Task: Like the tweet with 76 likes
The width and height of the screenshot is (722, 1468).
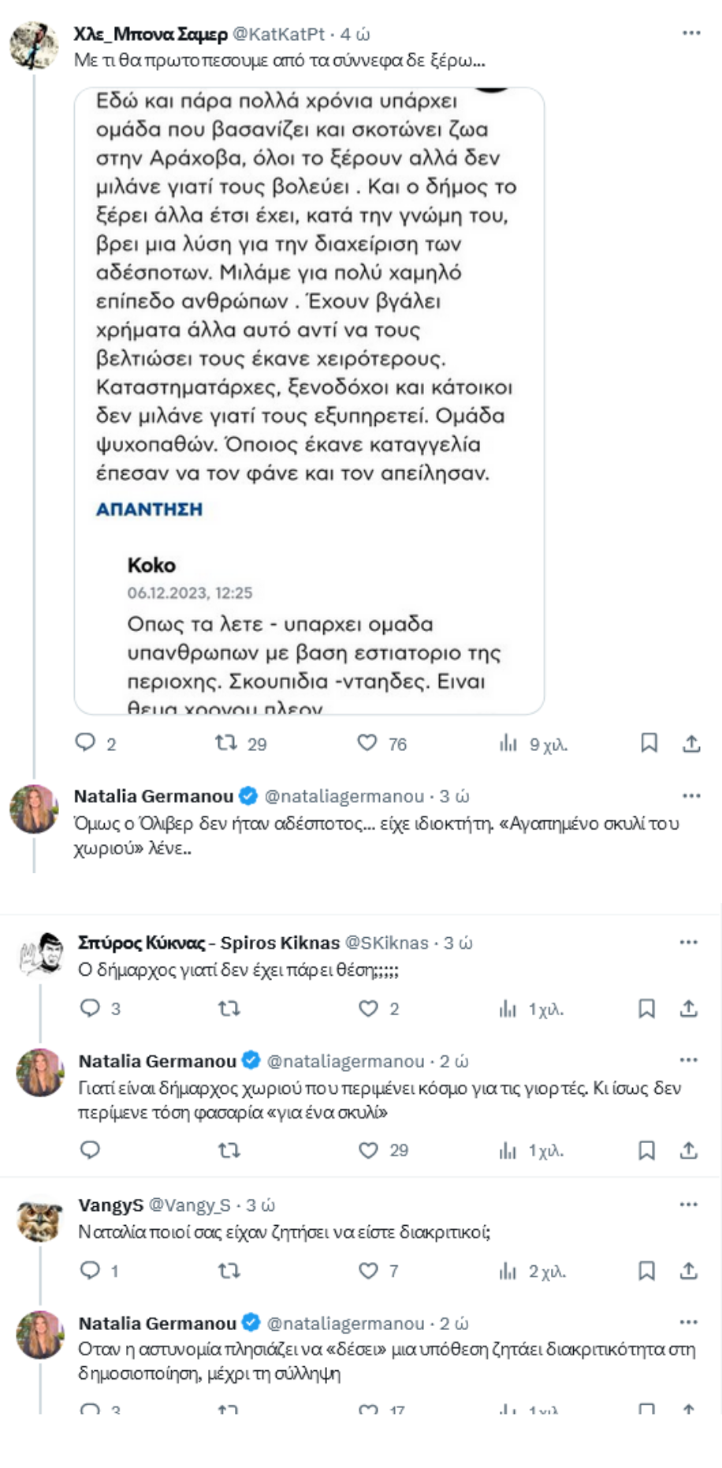Action: 367,743
